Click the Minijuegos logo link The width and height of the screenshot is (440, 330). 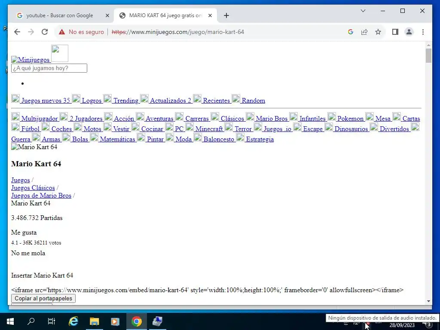pyautogui.click(x=31, y=59)
